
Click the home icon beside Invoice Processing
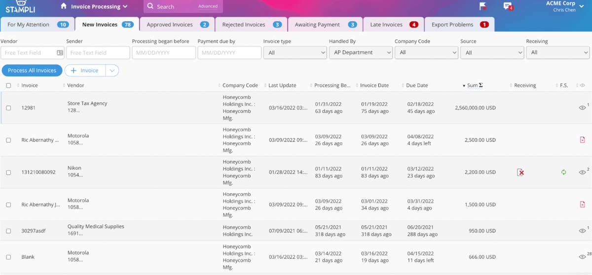click(x=64, y=6)
